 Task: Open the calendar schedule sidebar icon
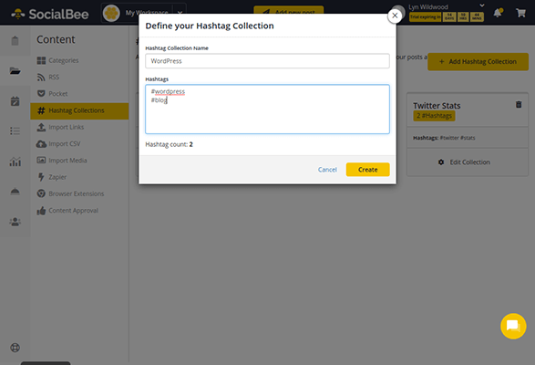pyautogui.click(x=15, y=101)
